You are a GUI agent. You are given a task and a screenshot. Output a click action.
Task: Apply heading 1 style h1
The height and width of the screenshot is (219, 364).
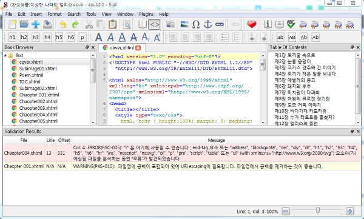coord(12,37)
